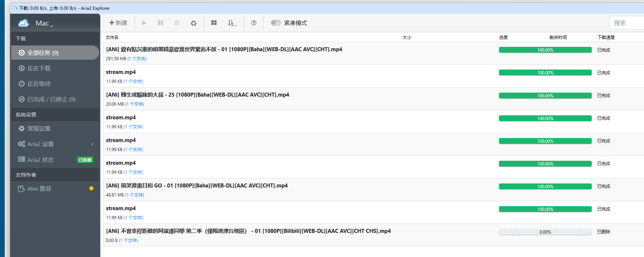Screen dimensions: 644x257
Task: Start selected tasks with the play icon
Action: pos(144,23)
